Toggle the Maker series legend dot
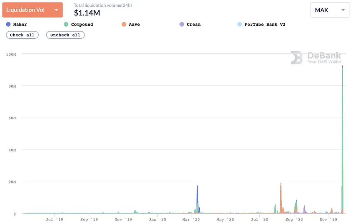 tap(8, 24)
